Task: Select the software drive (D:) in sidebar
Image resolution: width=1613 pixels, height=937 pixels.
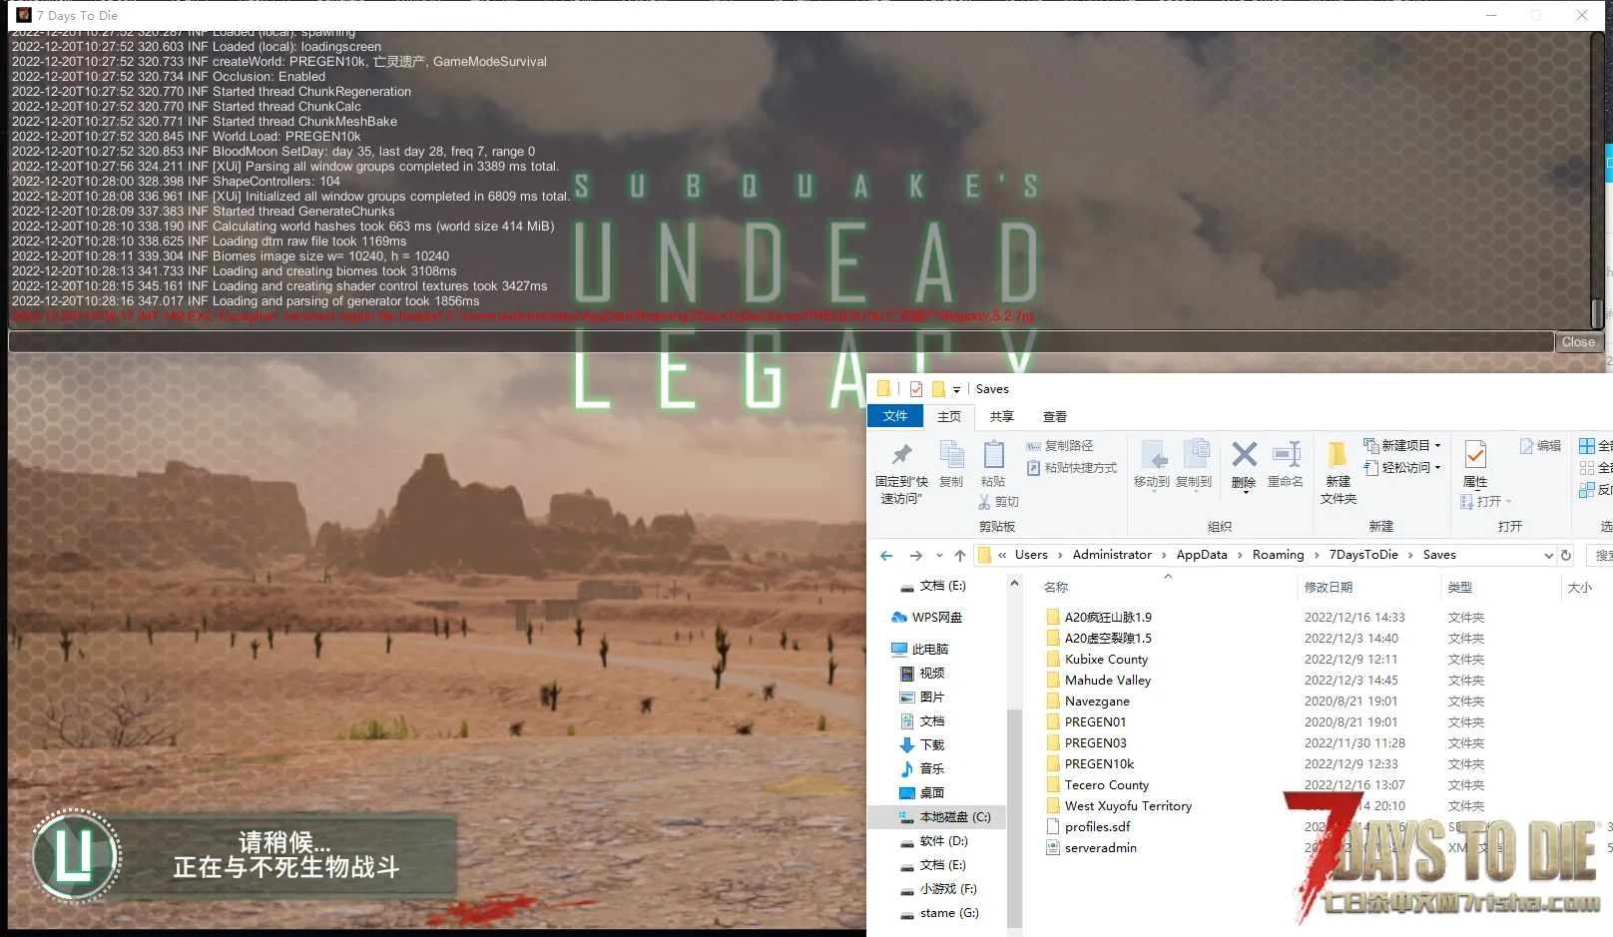Action: pyautogui.click(x=934, y=841)
